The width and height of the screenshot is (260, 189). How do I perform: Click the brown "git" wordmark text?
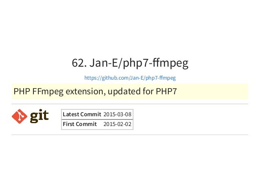click(x=39, y=116)
